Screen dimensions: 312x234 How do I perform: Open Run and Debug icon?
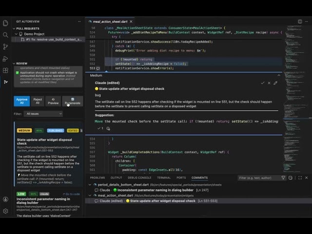(5, 58)
